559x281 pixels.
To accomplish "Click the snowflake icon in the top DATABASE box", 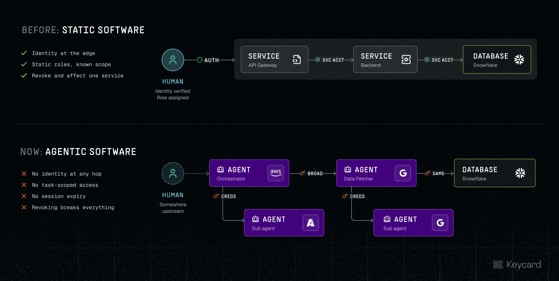I will [519, 59].
